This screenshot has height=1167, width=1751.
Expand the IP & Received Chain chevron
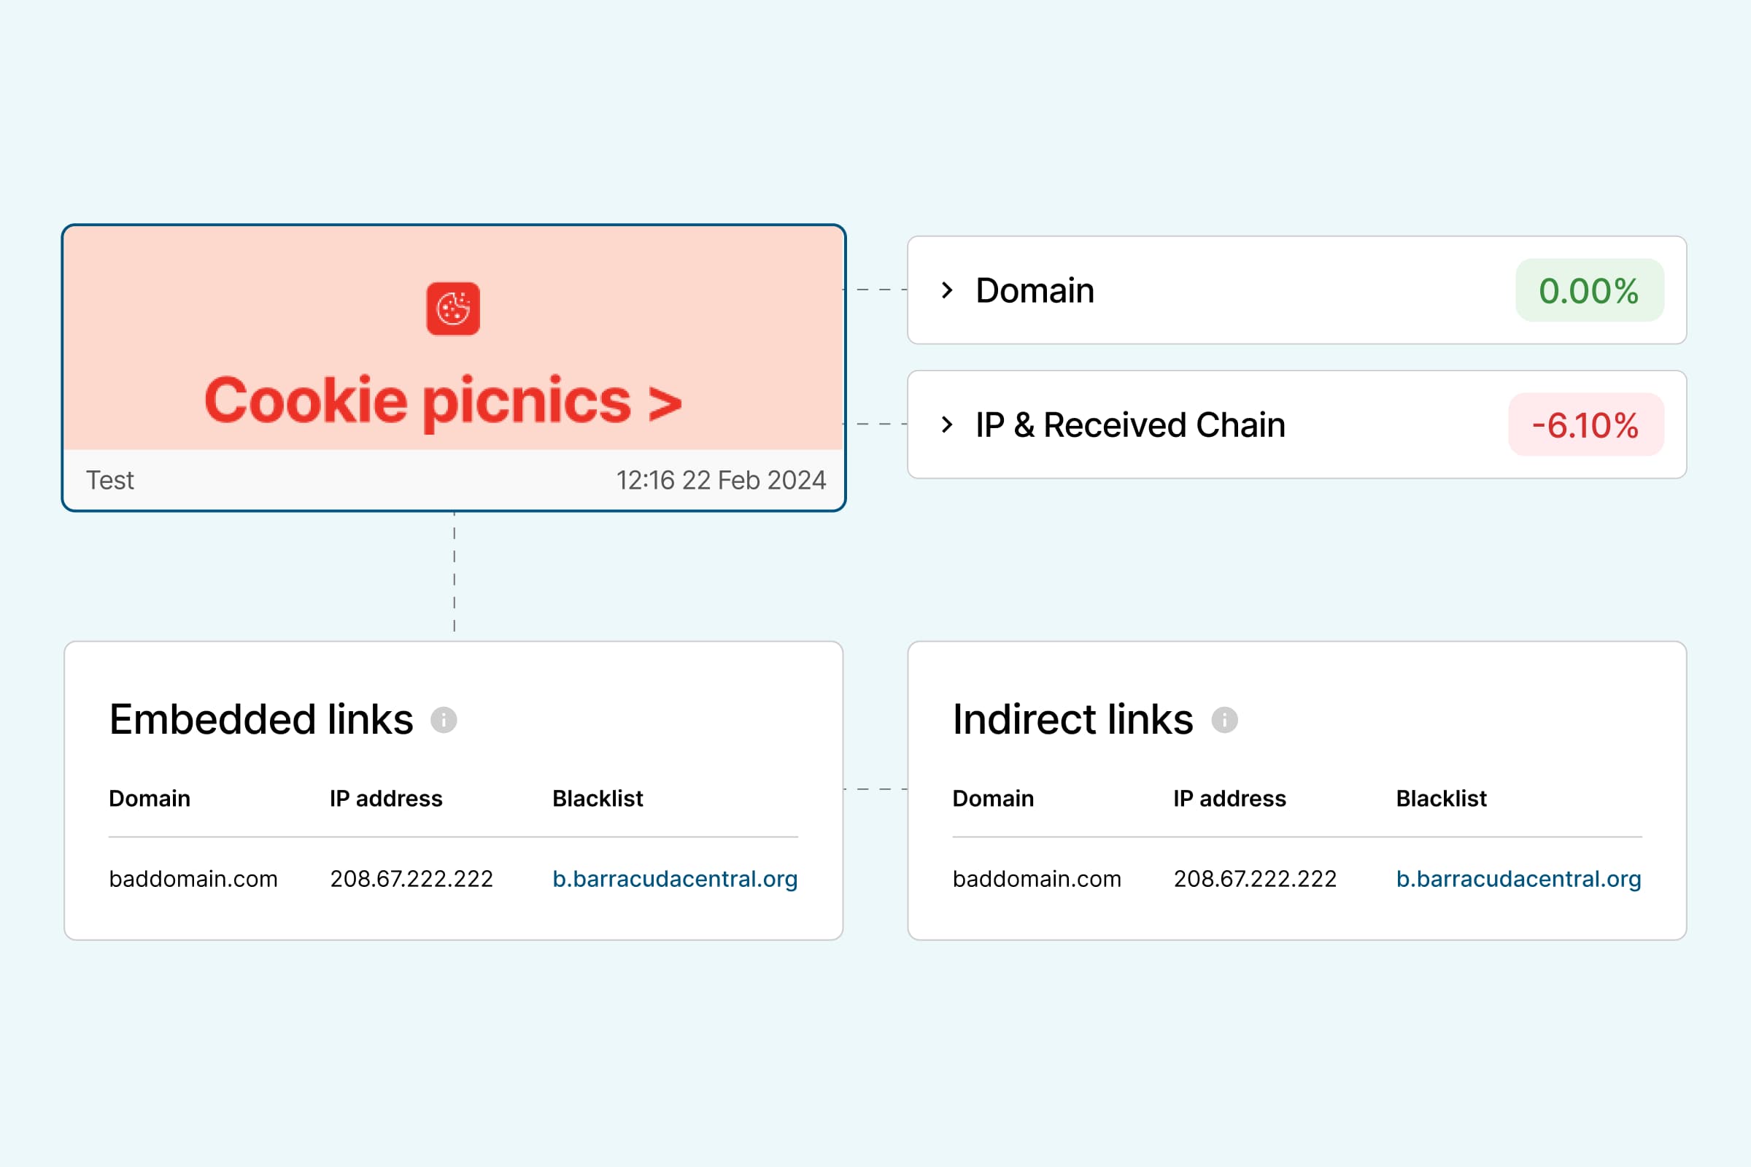point(947,424)
